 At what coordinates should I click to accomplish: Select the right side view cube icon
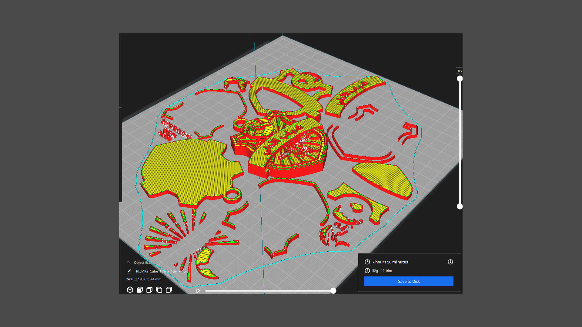tap(169, 290)
